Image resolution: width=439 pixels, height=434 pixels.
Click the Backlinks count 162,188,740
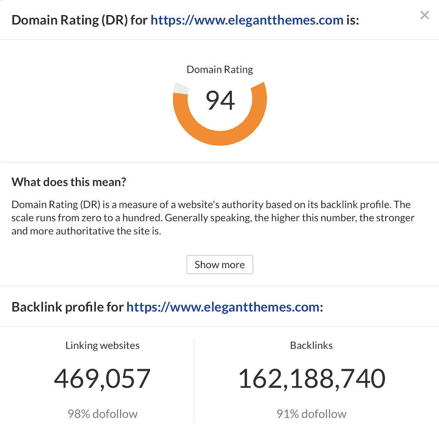[x=311, y=378]
